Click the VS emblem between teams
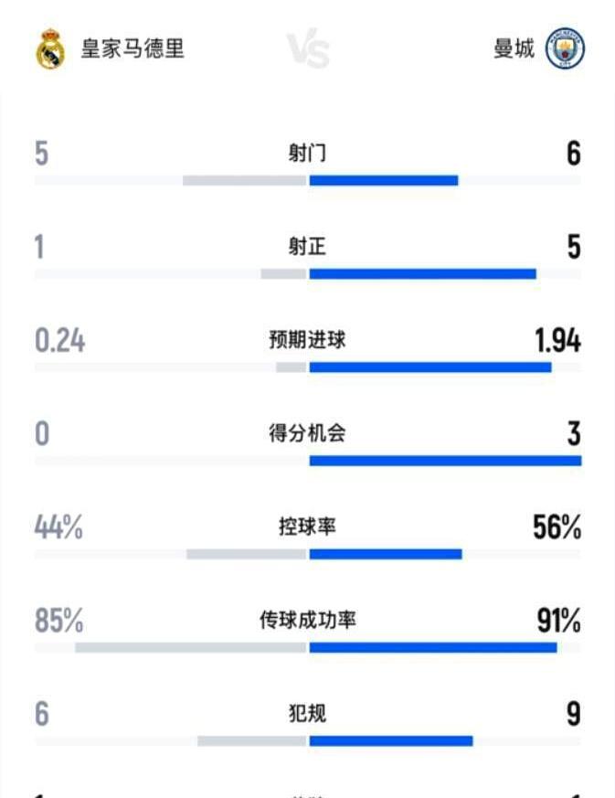615x798 pixels. click(308, 49)
